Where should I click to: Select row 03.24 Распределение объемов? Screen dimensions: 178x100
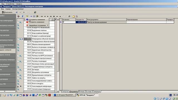(x=39, y=42)
